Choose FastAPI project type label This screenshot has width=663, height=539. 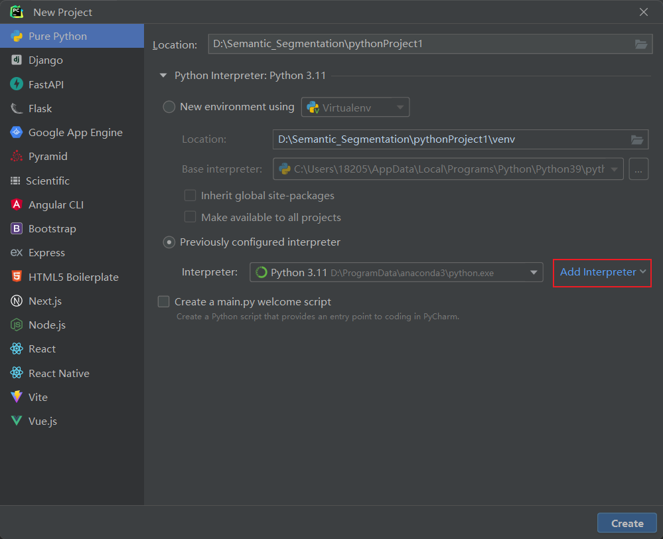(46, 84)
